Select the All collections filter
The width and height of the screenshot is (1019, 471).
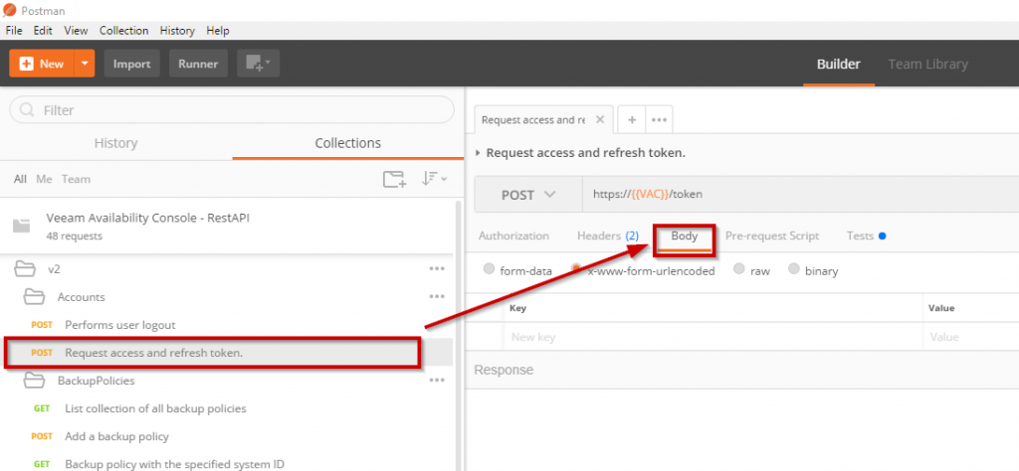tap(21, 179)
